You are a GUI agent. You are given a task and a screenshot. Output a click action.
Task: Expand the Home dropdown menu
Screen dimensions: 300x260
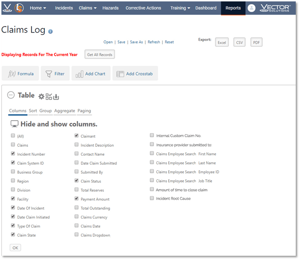[38, 8]
